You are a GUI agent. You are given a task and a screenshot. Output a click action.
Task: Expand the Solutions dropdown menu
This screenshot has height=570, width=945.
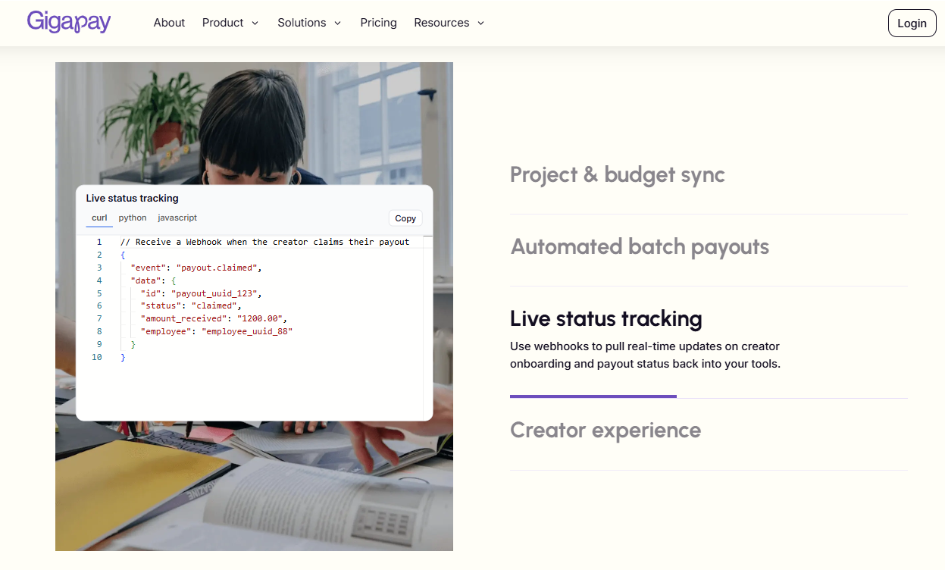[x=309, y=23]
